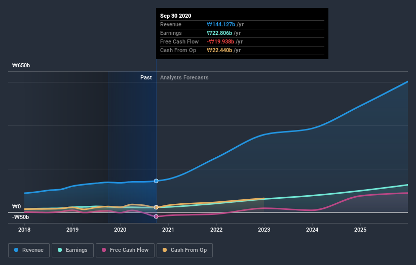Click the 2024 x-axis label
This screenshot has width=416, height=265.
[x=312, y=230]
